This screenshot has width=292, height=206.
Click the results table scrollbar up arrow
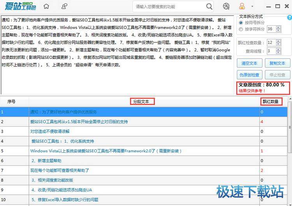290,99
